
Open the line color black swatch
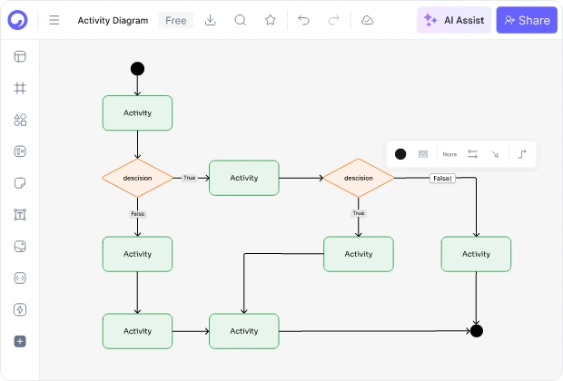(400, 154)
